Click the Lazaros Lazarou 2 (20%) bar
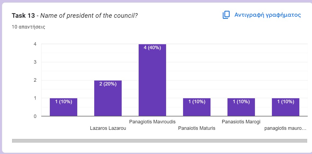 (108, 99)
